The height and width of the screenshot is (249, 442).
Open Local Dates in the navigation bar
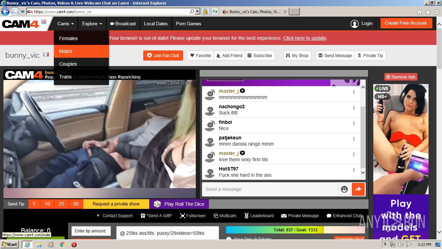156,24
